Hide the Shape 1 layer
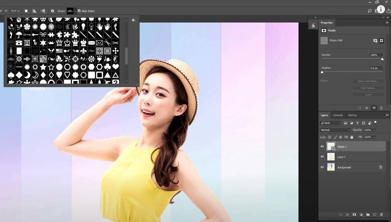This screenshot has height=222, width=391. 322,146
